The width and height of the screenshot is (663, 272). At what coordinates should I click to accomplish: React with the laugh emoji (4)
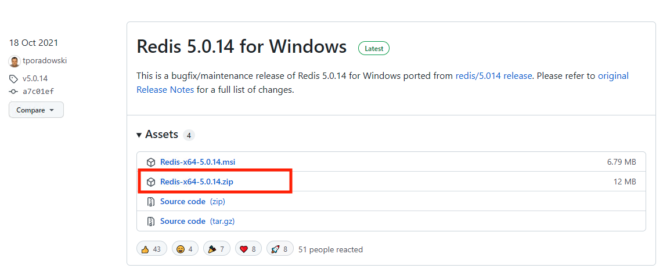click(185, 249)
